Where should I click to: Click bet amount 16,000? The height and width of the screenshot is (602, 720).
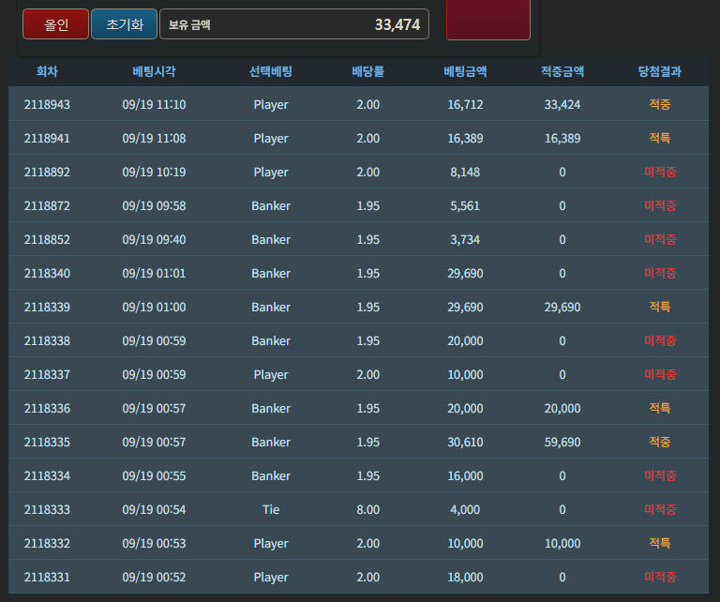pyautogui.click(x=465, y=475)
